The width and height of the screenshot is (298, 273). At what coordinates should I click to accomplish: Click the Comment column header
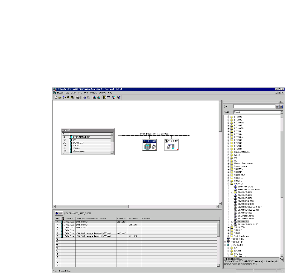(x=180, y=219)
